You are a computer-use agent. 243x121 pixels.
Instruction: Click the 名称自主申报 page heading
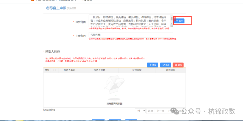(x=56, y=8)
